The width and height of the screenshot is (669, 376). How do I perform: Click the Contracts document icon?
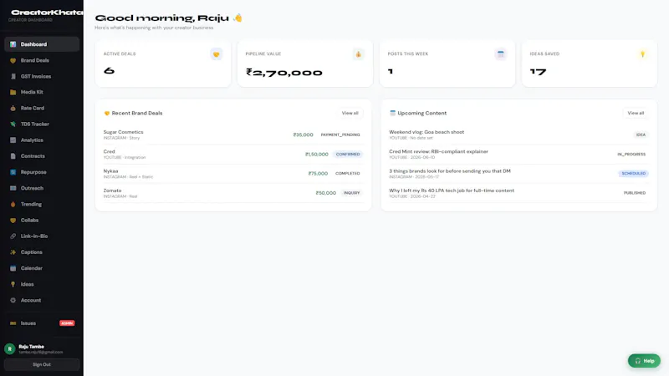tap(13, 156)
